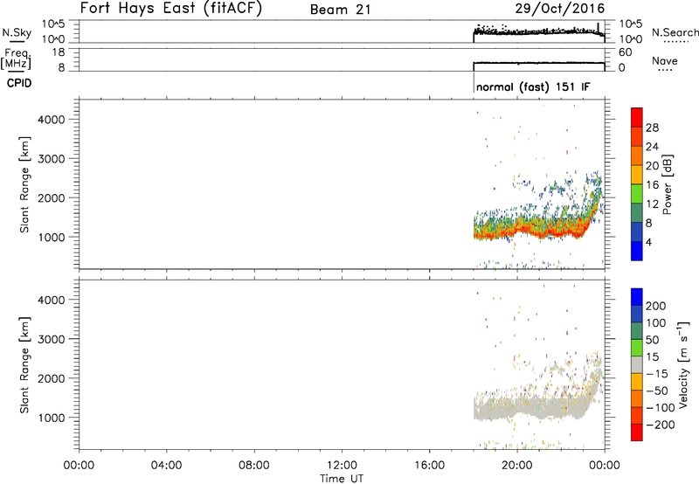699x484 pixels.
Task: Click the "4000" tick on the power plot
Action: pyautogui.click(x=52, y=120)
